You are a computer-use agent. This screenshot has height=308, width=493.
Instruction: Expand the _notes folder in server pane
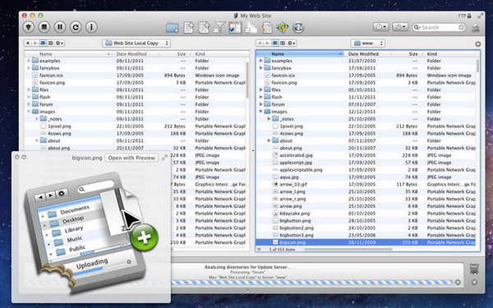tap(269, 119)
